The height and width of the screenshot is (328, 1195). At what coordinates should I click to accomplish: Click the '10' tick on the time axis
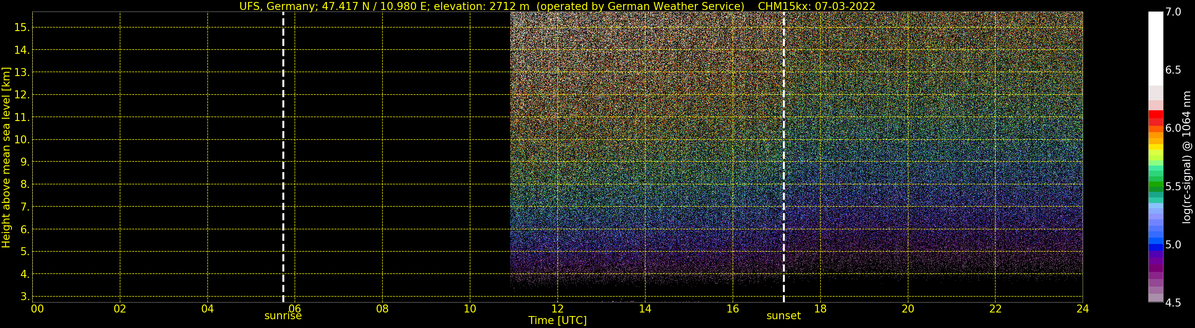coord(470,308)
